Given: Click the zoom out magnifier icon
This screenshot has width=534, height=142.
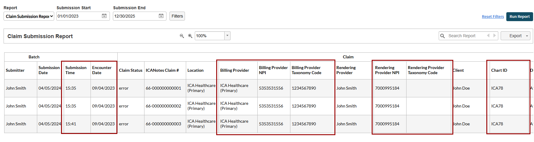Looking at the screenshot, I should coord(182,36).
